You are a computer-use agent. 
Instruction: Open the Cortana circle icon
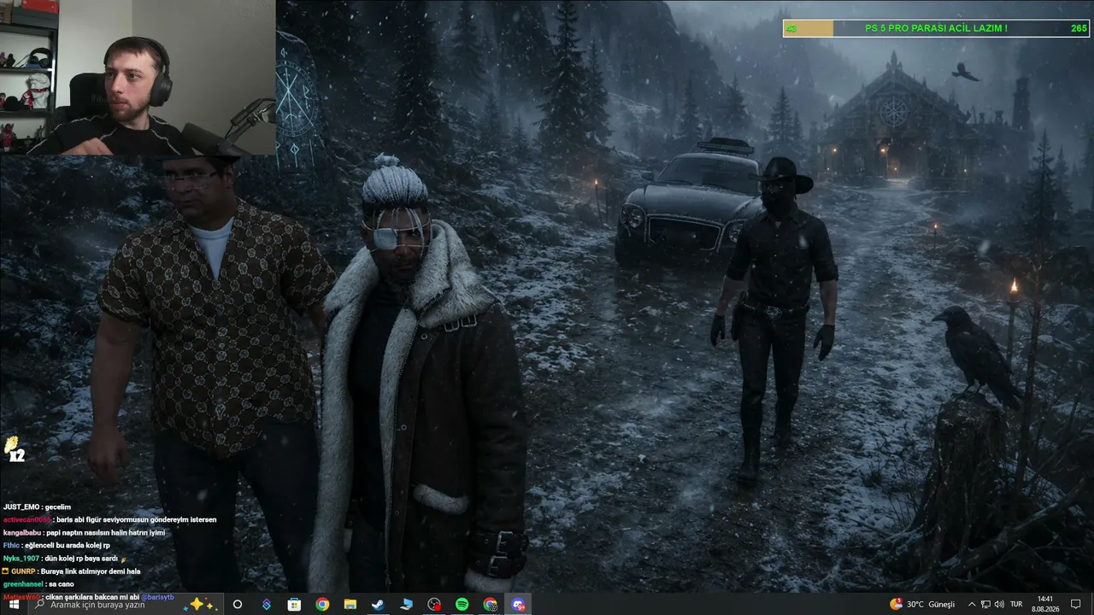238,605
